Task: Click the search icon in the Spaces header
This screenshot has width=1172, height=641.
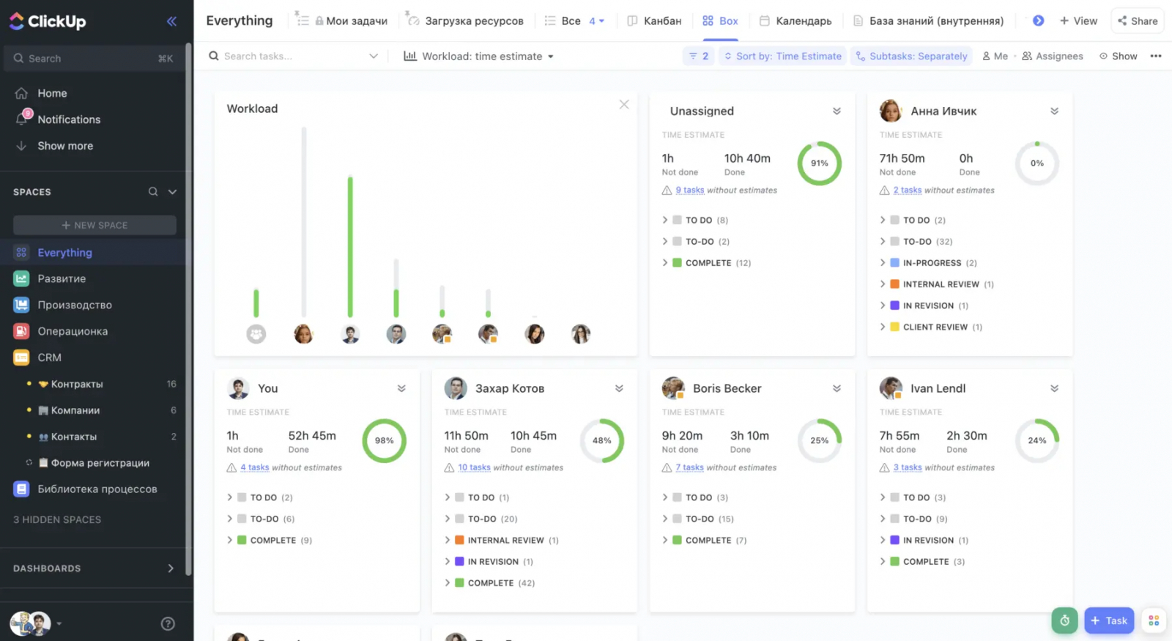Action: [153, 192]
